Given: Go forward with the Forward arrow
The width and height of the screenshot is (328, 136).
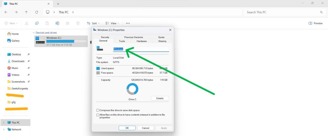Looking at the screenshot, I should (16, 12).
